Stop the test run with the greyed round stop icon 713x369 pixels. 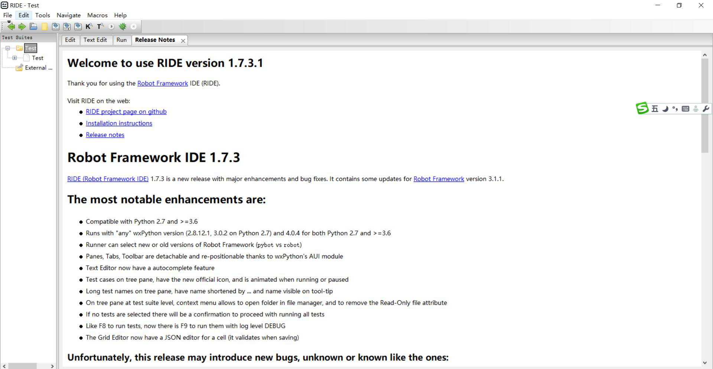(134, 26)
